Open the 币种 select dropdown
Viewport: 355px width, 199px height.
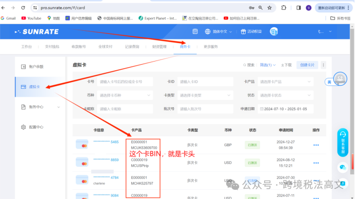click(125, 95)
